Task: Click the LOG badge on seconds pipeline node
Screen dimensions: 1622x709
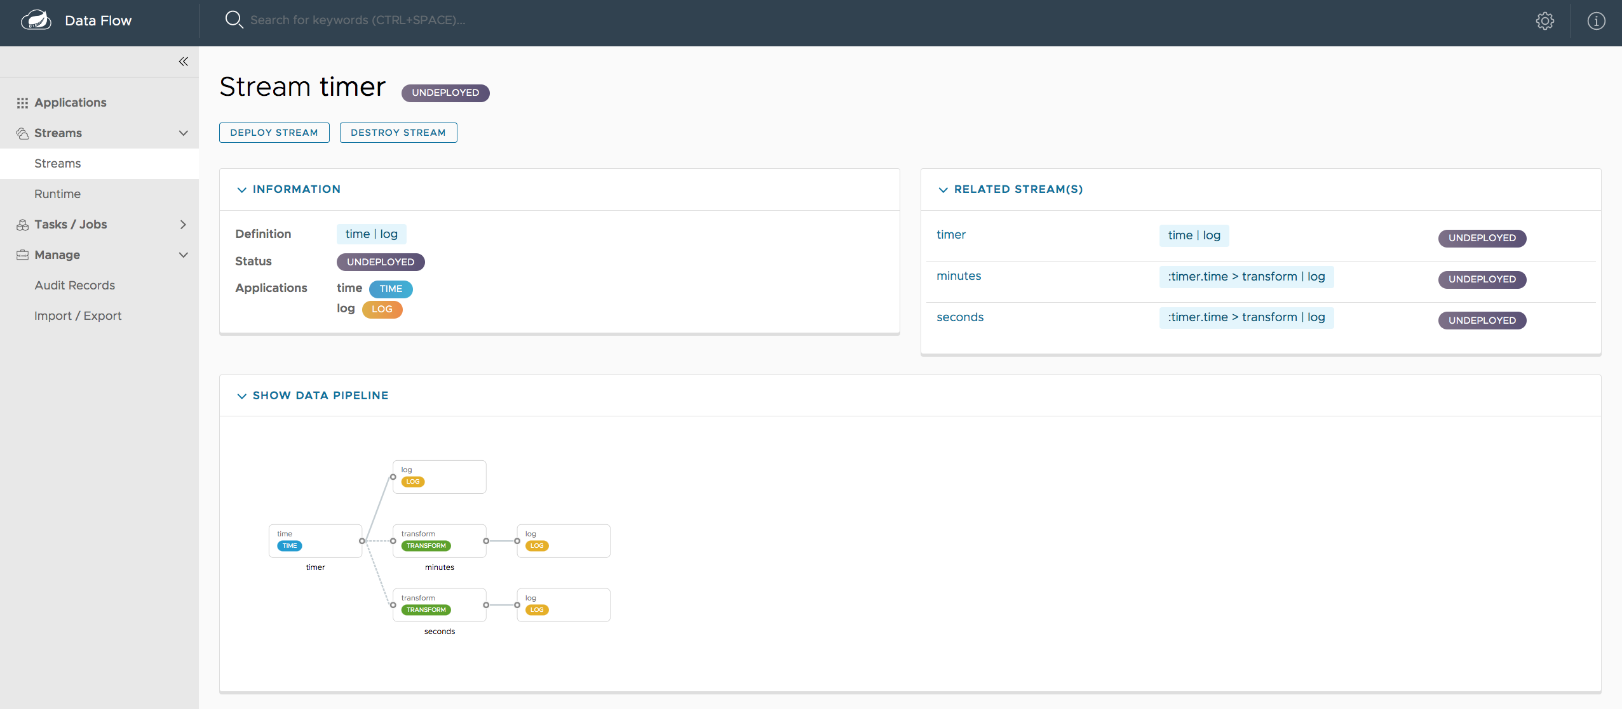Action: (x=536, y=610)
